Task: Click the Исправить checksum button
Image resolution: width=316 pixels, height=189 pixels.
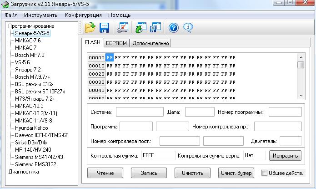Action: point(286,156)
